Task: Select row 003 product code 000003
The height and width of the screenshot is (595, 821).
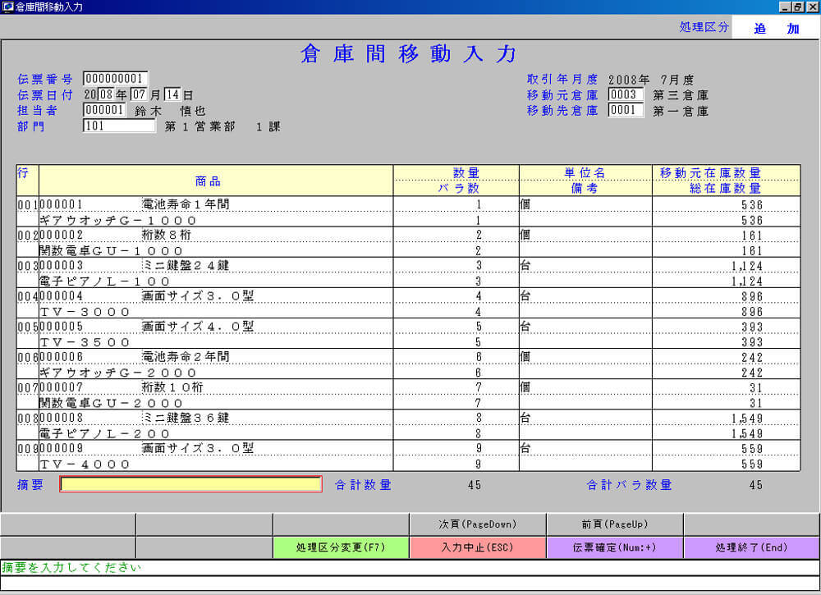Action: point(62,266)
